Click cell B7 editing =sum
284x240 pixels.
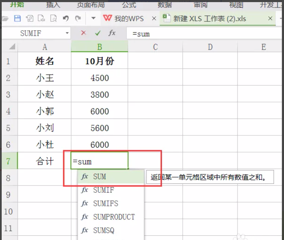click(100, 161)
